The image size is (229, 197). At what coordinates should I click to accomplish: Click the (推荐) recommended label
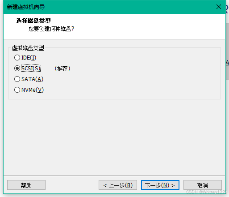62,69
